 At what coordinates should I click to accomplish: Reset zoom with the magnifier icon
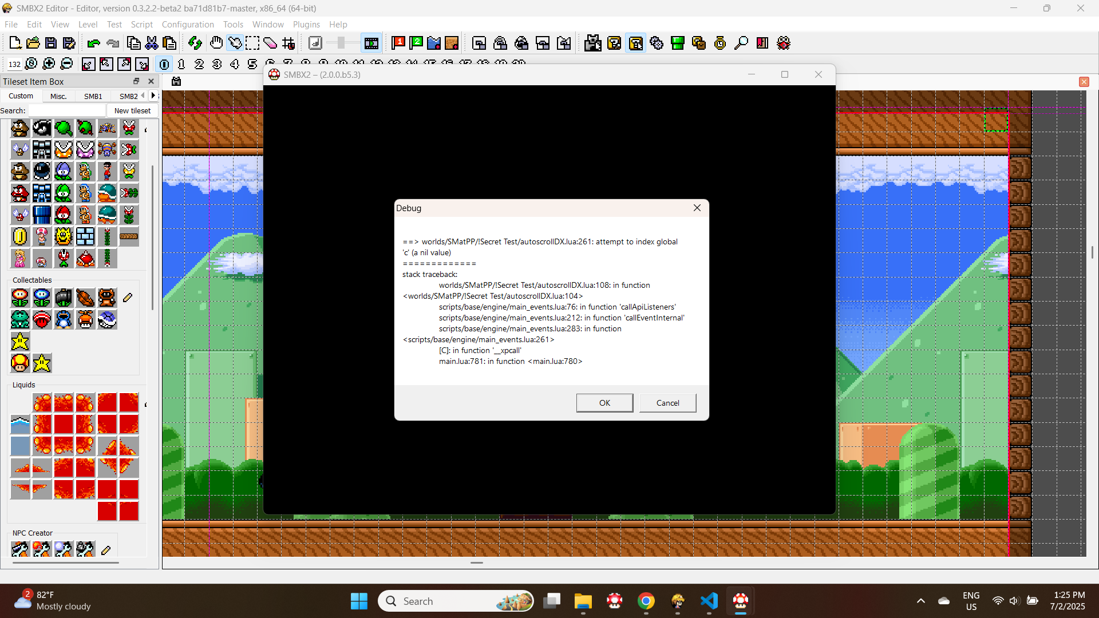(x=31, y=64)
